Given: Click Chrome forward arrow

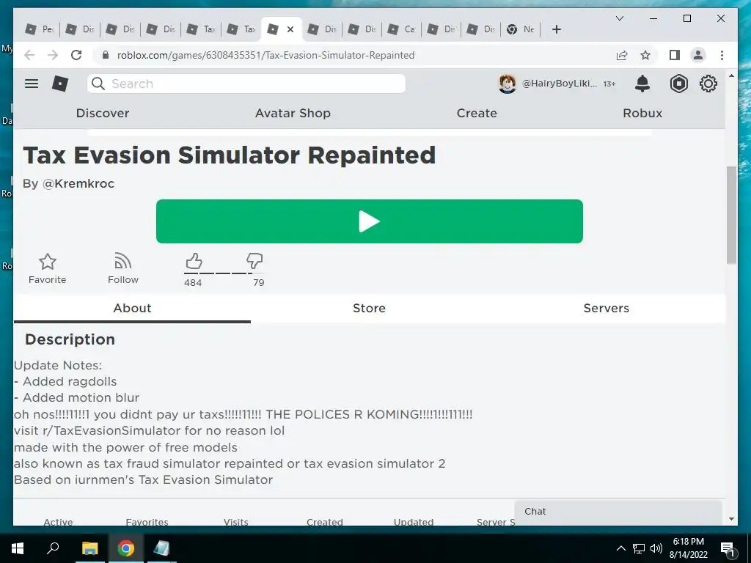Looking at the screenshot, I should 53,55.
